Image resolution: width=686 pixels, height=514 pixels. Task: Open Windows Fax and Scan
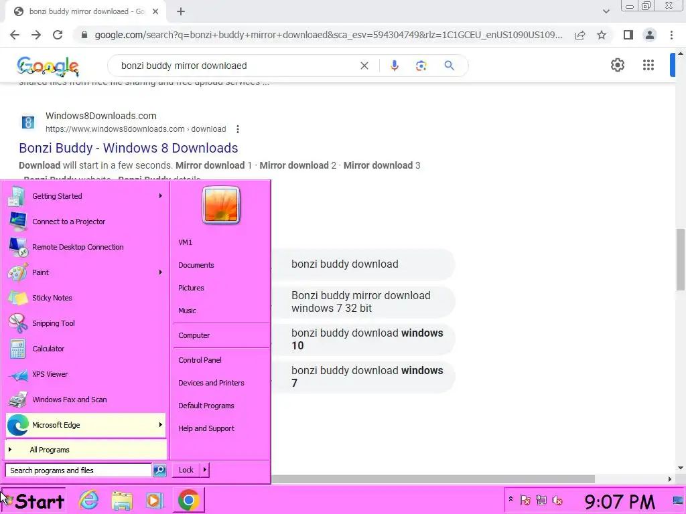86,400
